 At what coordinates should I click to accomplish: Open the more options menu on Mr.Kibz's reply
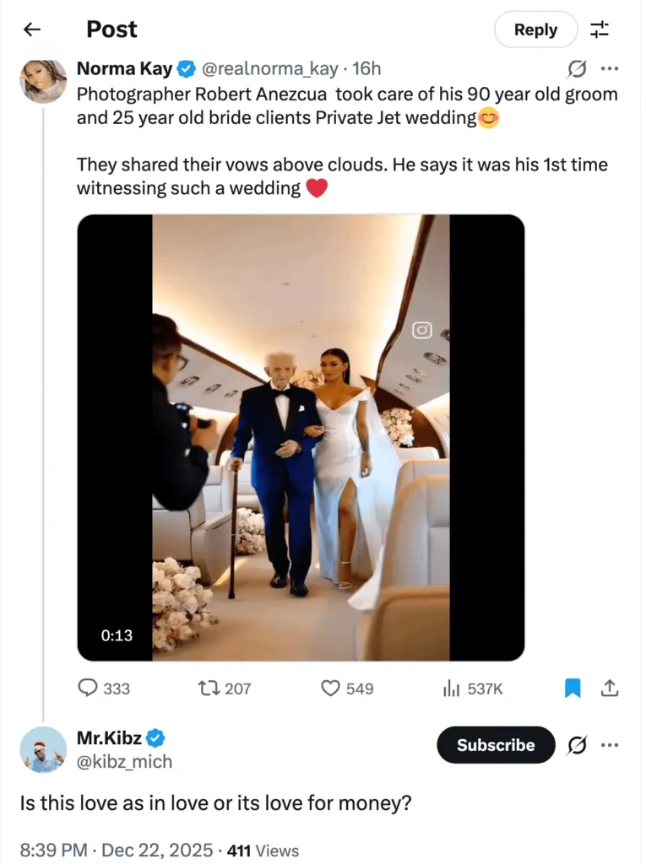(611, 745)
